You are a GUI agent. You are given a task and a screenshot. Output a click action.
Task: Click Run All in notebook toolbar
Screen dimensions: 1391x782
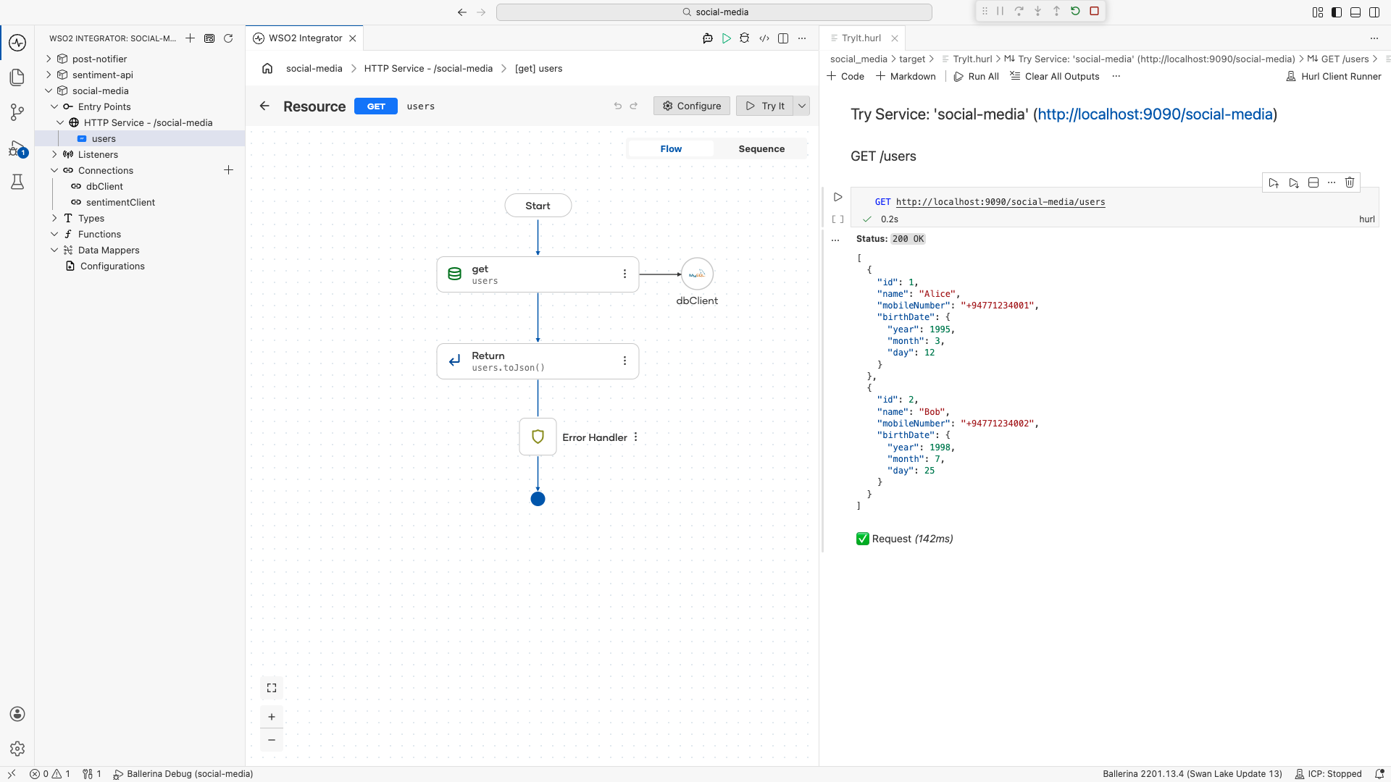[x=976, y=76]
